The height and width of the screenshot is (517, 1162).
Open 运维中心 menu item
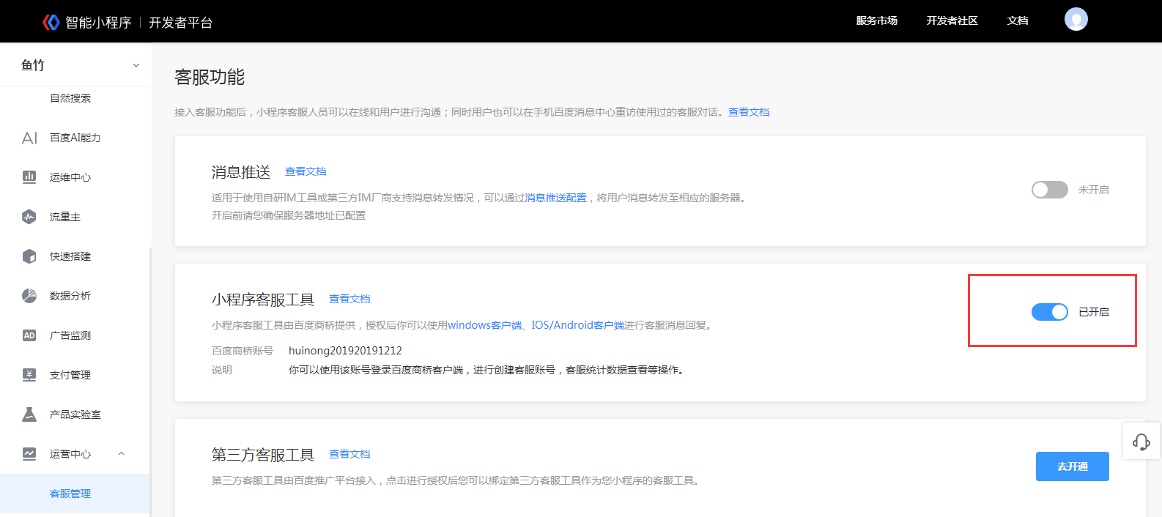click(70, 177)
